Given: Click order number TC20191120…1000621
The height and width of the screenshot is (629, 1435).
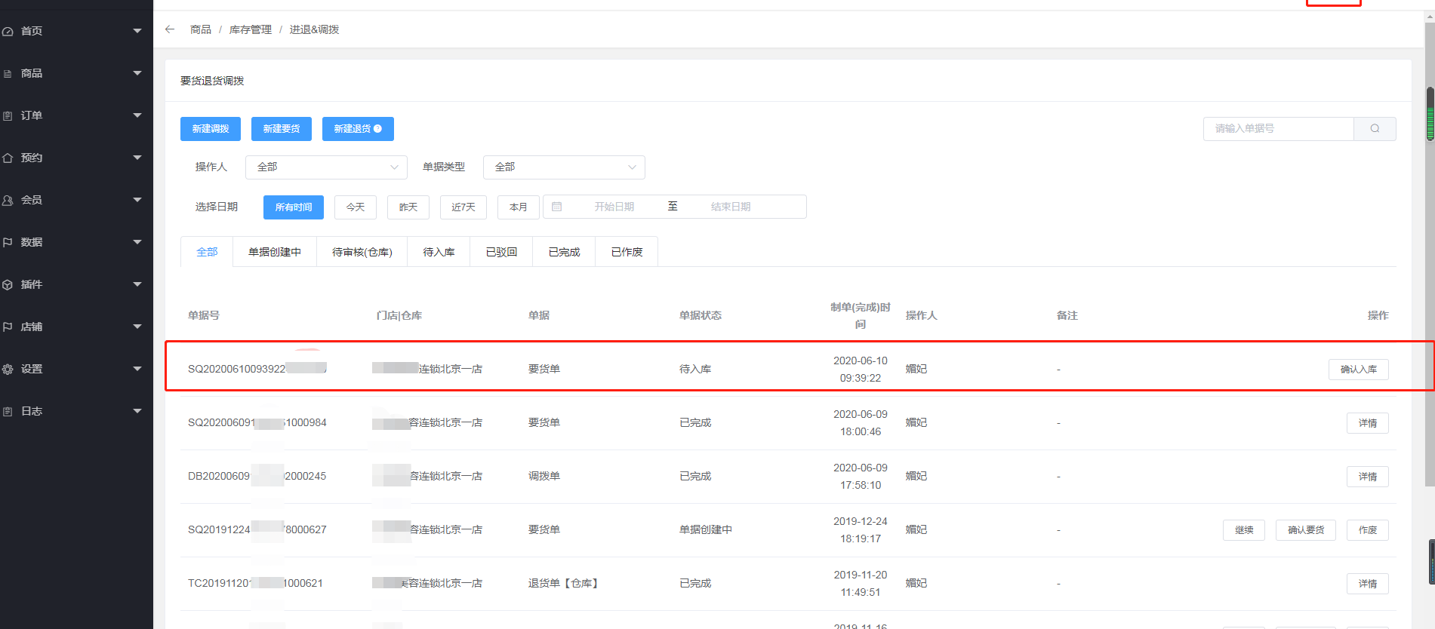Looking at the screenshot, I should [255, 584].
